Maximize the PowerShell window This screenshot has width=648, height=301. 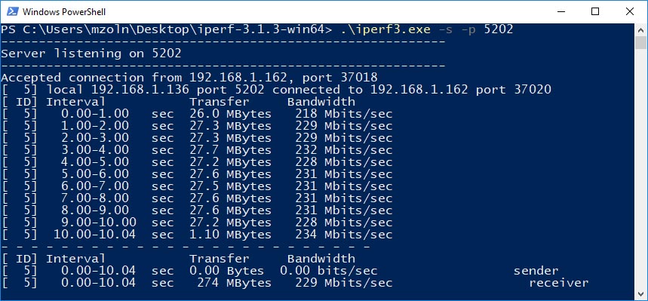click(x=595, y=11)
